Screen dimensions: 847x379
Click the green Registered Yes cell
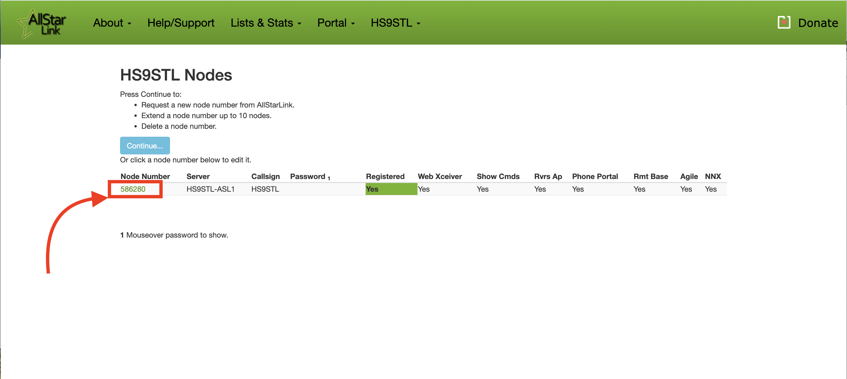click(x=391, y=189)
